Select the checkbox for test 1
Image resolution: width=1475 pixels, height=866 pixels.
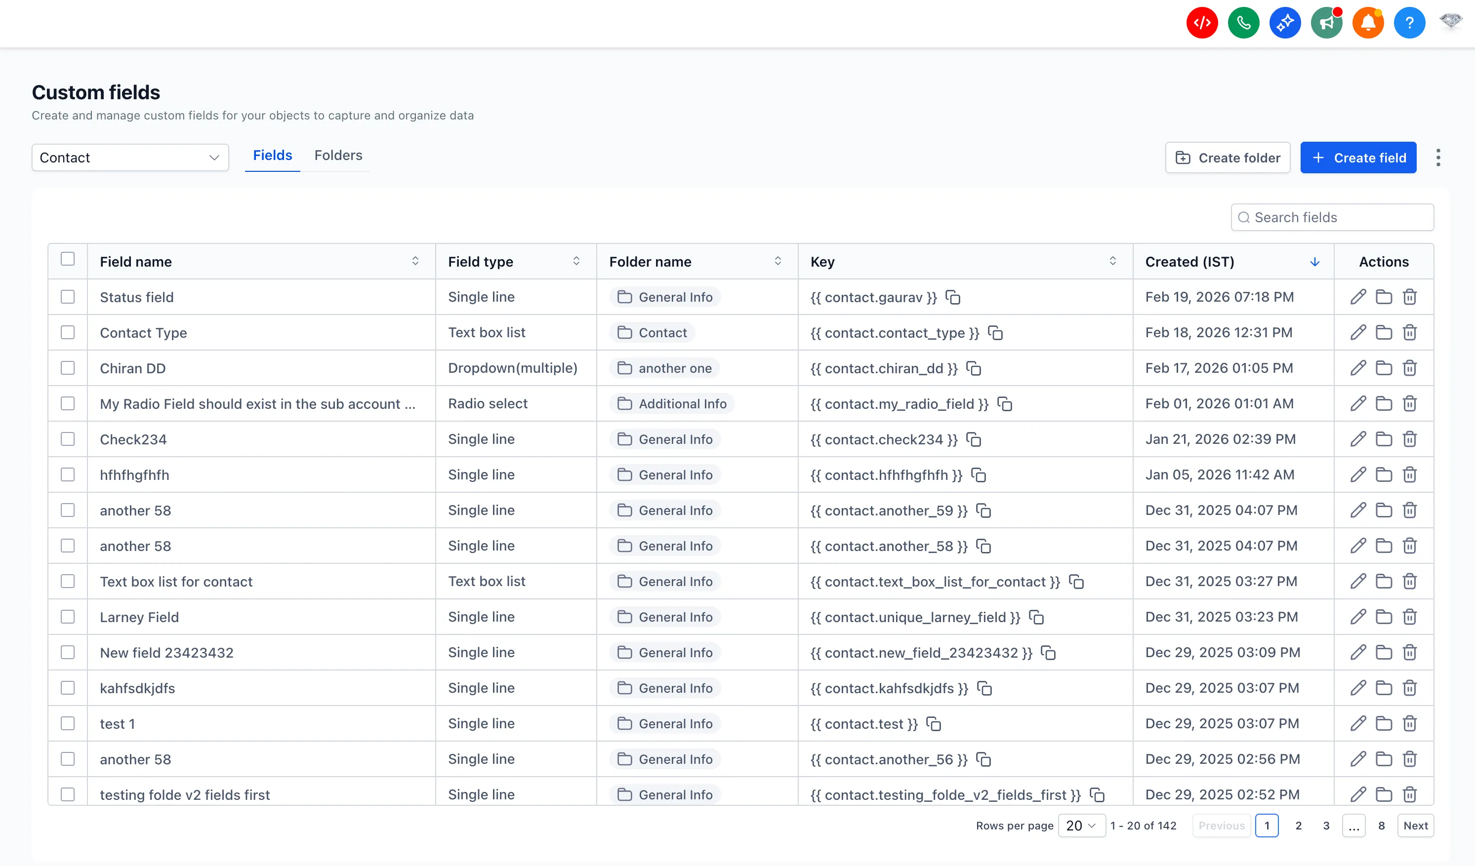68,723
